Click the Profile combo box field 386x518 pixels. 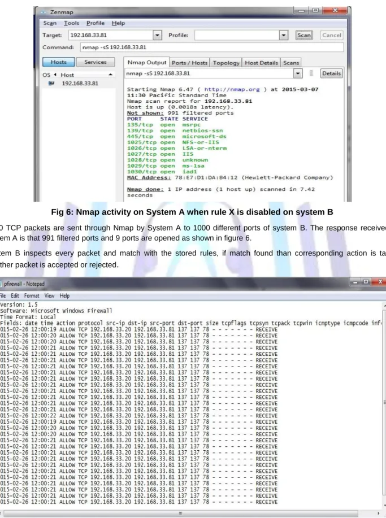point(237,35)
